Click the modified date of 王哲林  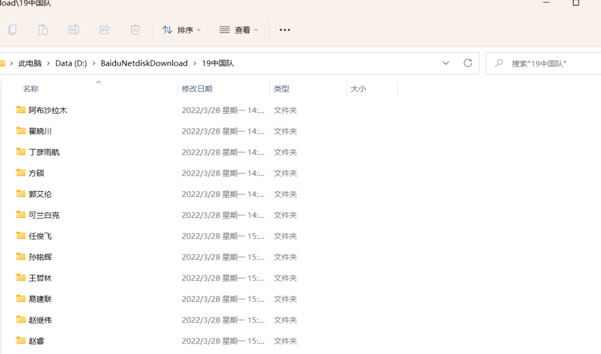[x=223, y=278]
